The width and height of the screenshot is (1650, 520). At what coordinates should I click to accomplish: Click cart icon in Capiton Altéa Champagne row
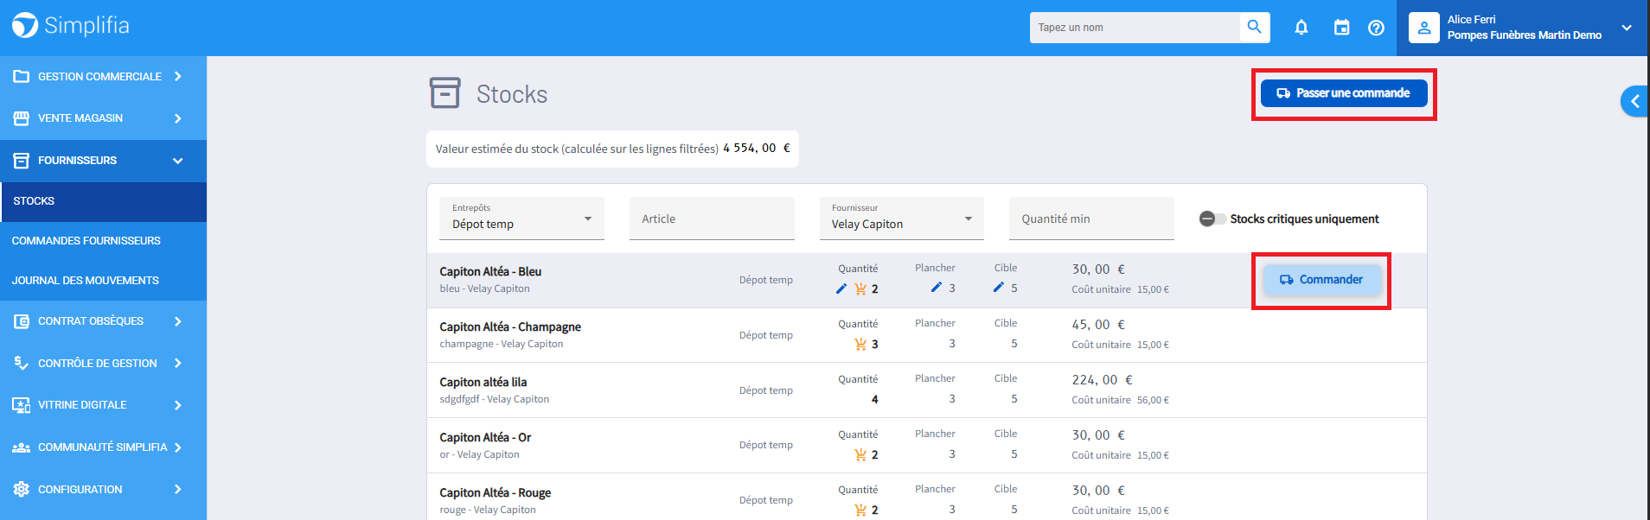point(860,344)
